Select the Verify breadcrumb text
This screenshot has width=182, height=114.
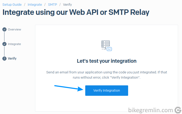tap(67, 5)
